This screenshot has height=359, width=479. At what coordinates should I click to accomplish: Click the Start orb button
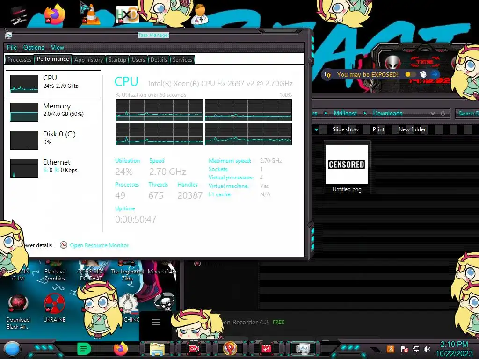tap(11, 349)
